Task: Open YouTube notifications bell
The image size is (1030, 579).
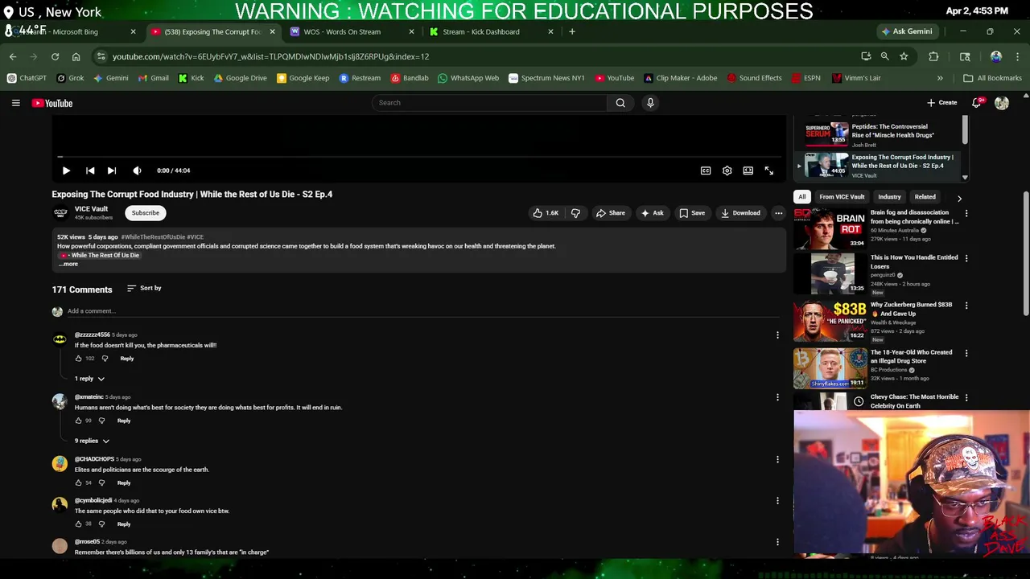Action: pos(977,103)
